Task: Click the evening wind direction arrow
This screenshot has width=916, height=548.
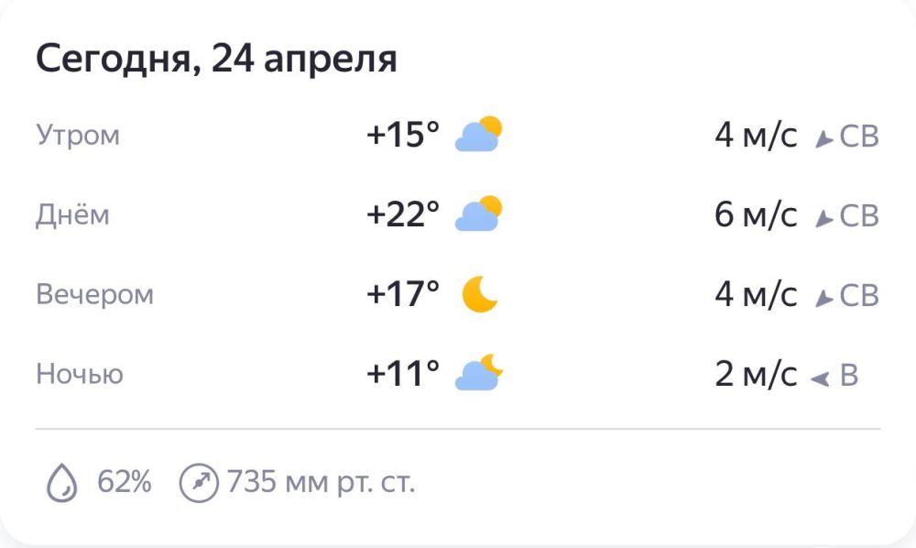Action: 823,298
